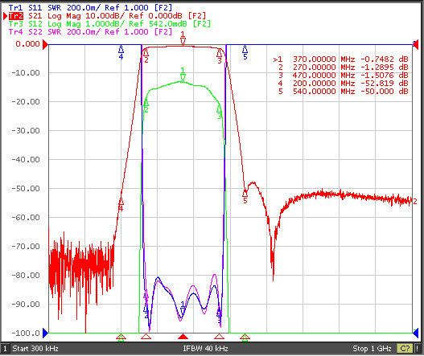The width and height of the screenshot is (424, 356).
Task: Click blue marker 4 at top of graph
Action: (x=121, y=52)
